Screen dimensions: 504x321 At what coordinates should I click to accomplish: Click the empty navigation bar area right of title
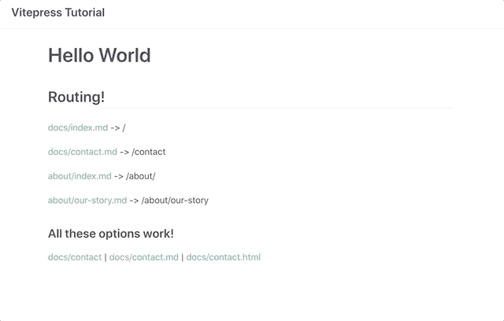(315, 13)
